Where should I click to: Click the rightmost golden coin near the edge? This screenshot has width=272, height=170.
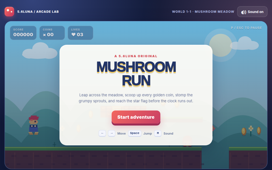[259, 131]
